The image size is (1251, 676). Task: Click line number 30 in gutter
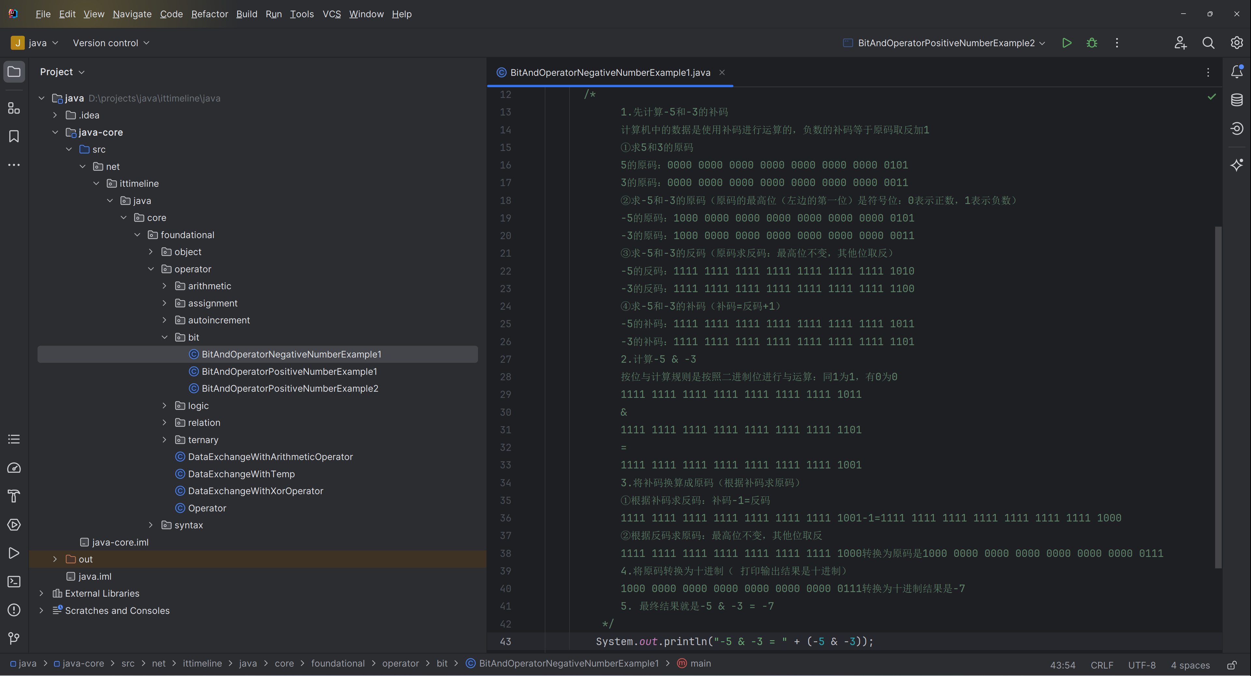click(x=505, y=412)
